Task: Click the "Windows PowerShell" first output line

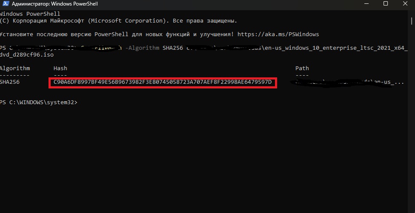Action: point(30,14)
